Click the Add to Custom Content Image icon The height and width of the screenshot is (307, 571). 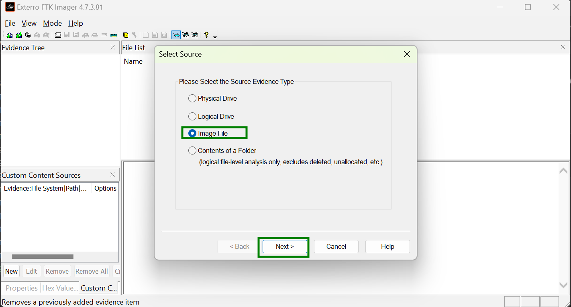coord(86,35)
